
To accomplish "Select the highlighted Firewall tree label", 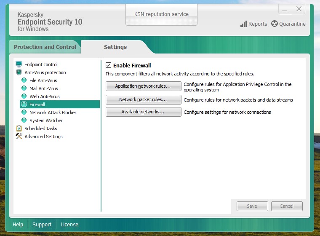I will [x=37, y=105].
